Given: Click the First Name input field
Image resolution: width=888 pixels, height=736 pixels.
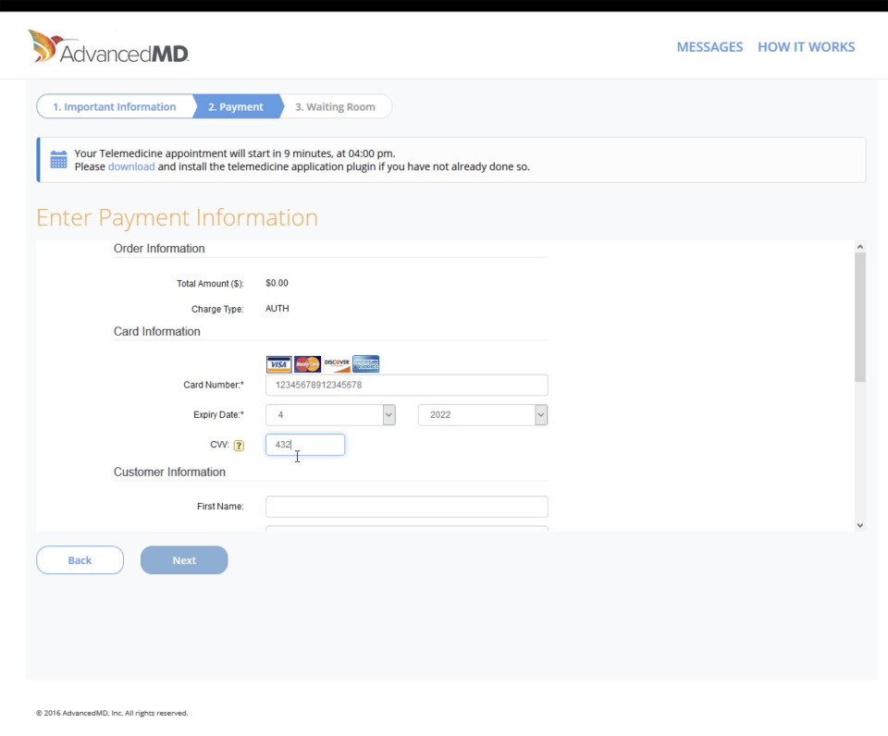Looking at the screenshot, I should pyautogui.click(x=406, y=506).
